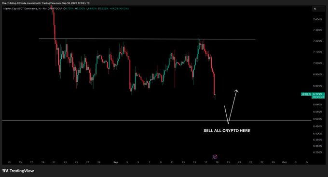Click the 7.100% price axis label
Screen dimensions: 328x177
tap(317, 52)
